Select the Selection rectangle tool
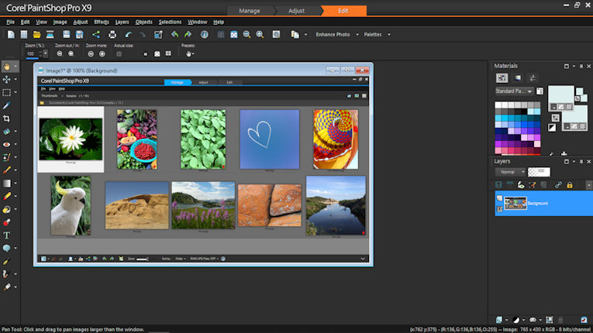 [6, 92]
